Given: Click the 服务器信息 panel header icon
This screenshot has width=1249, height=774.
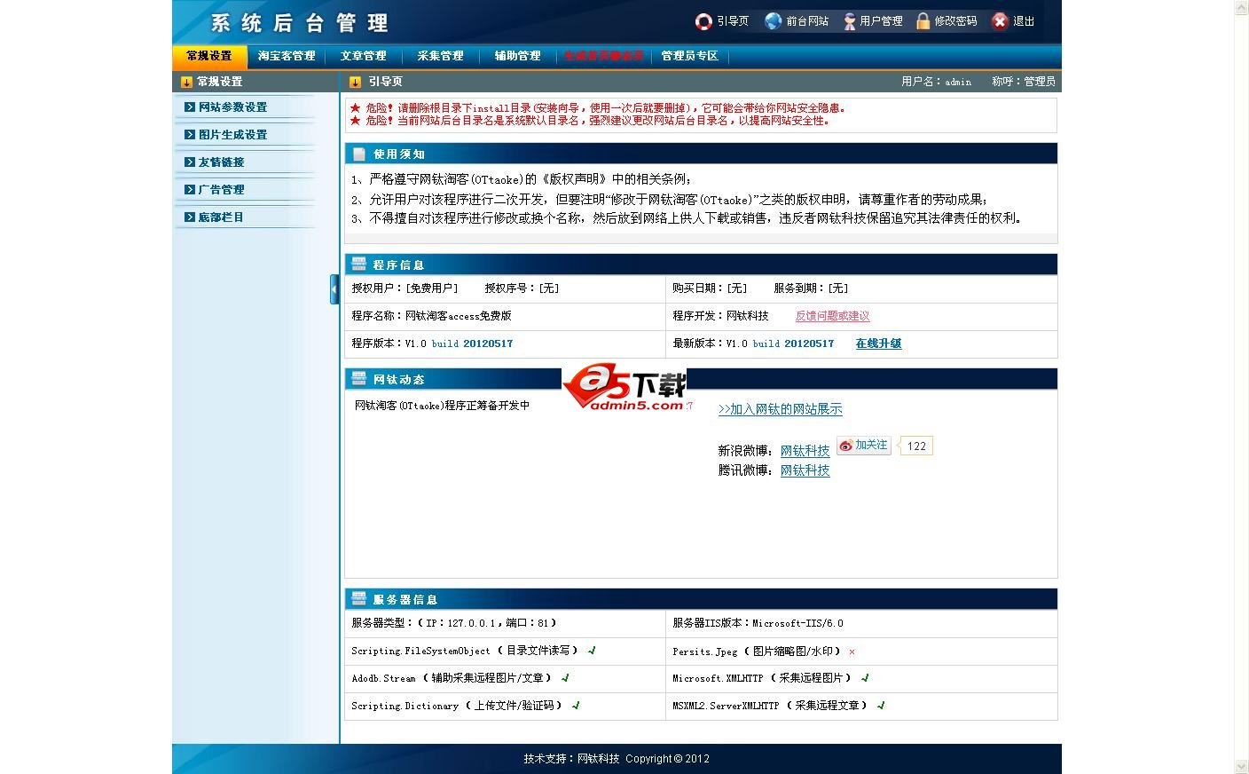Looking at the screenshot, I should pos(358,599).
